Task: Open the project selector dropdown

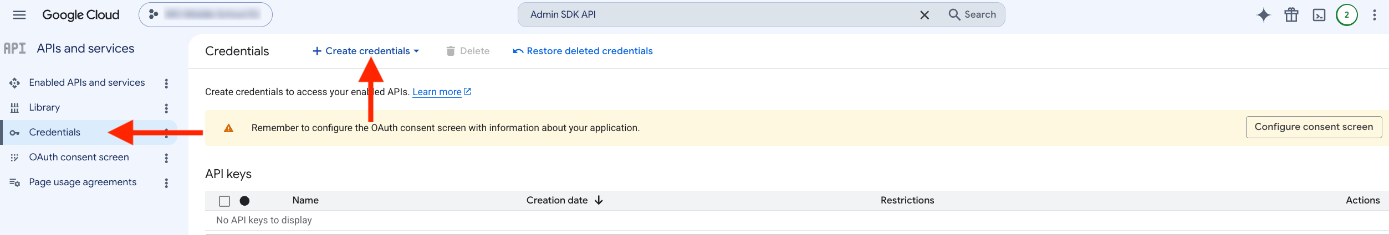Action: click(206, 15)
